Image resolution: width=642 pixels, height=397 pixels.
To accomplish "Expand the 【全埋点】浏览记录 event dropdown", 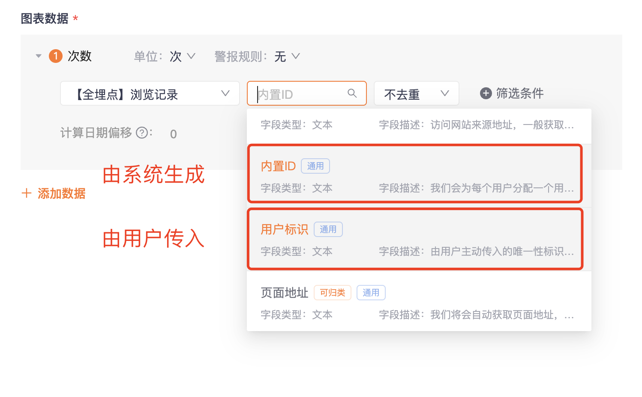I will pos(150,94).
